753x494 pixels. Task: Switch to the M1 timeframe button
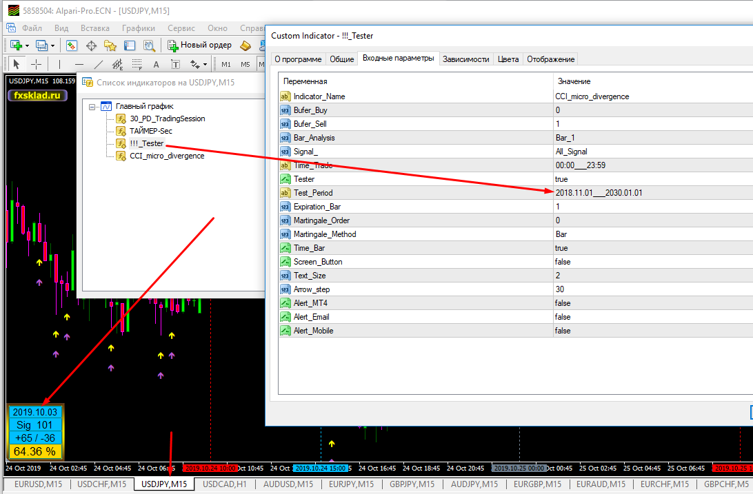(x=226, y=64)
